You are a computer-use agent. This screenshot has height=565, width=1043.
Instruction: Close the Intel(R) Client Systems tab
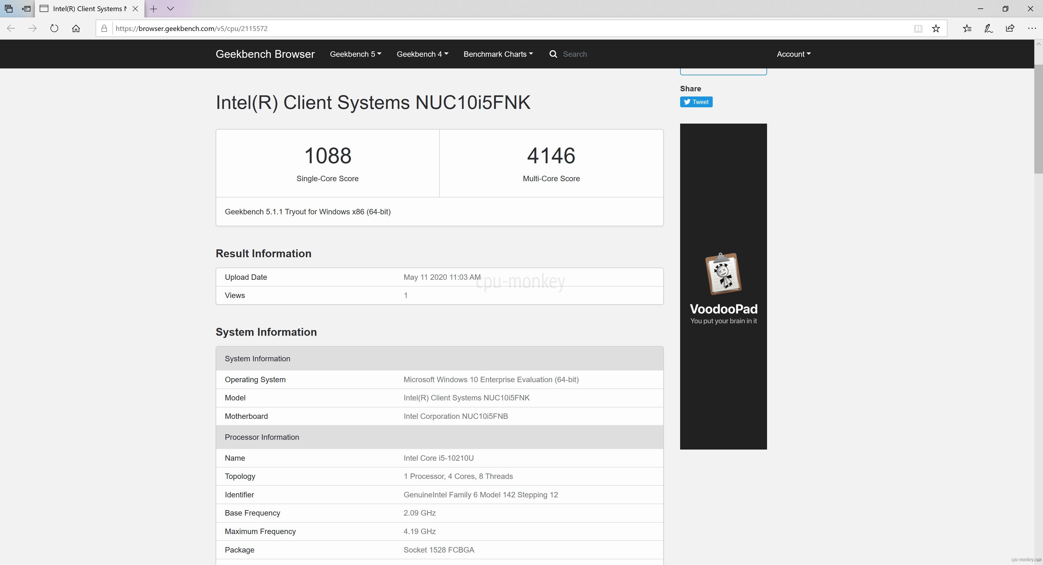point(135,8)
